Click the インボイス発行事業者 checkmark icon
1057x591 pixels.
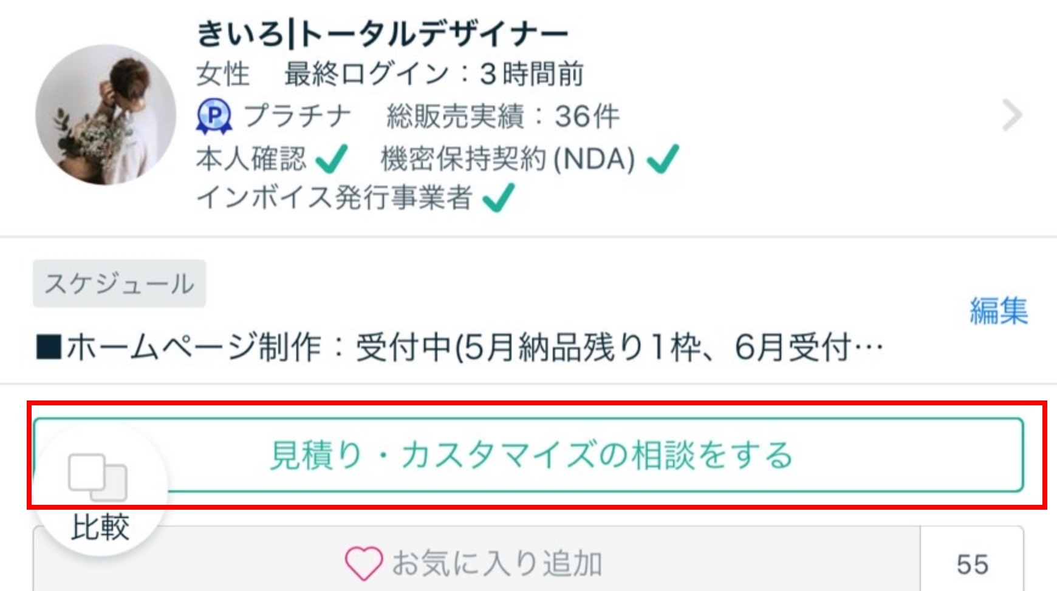(498, 198)
